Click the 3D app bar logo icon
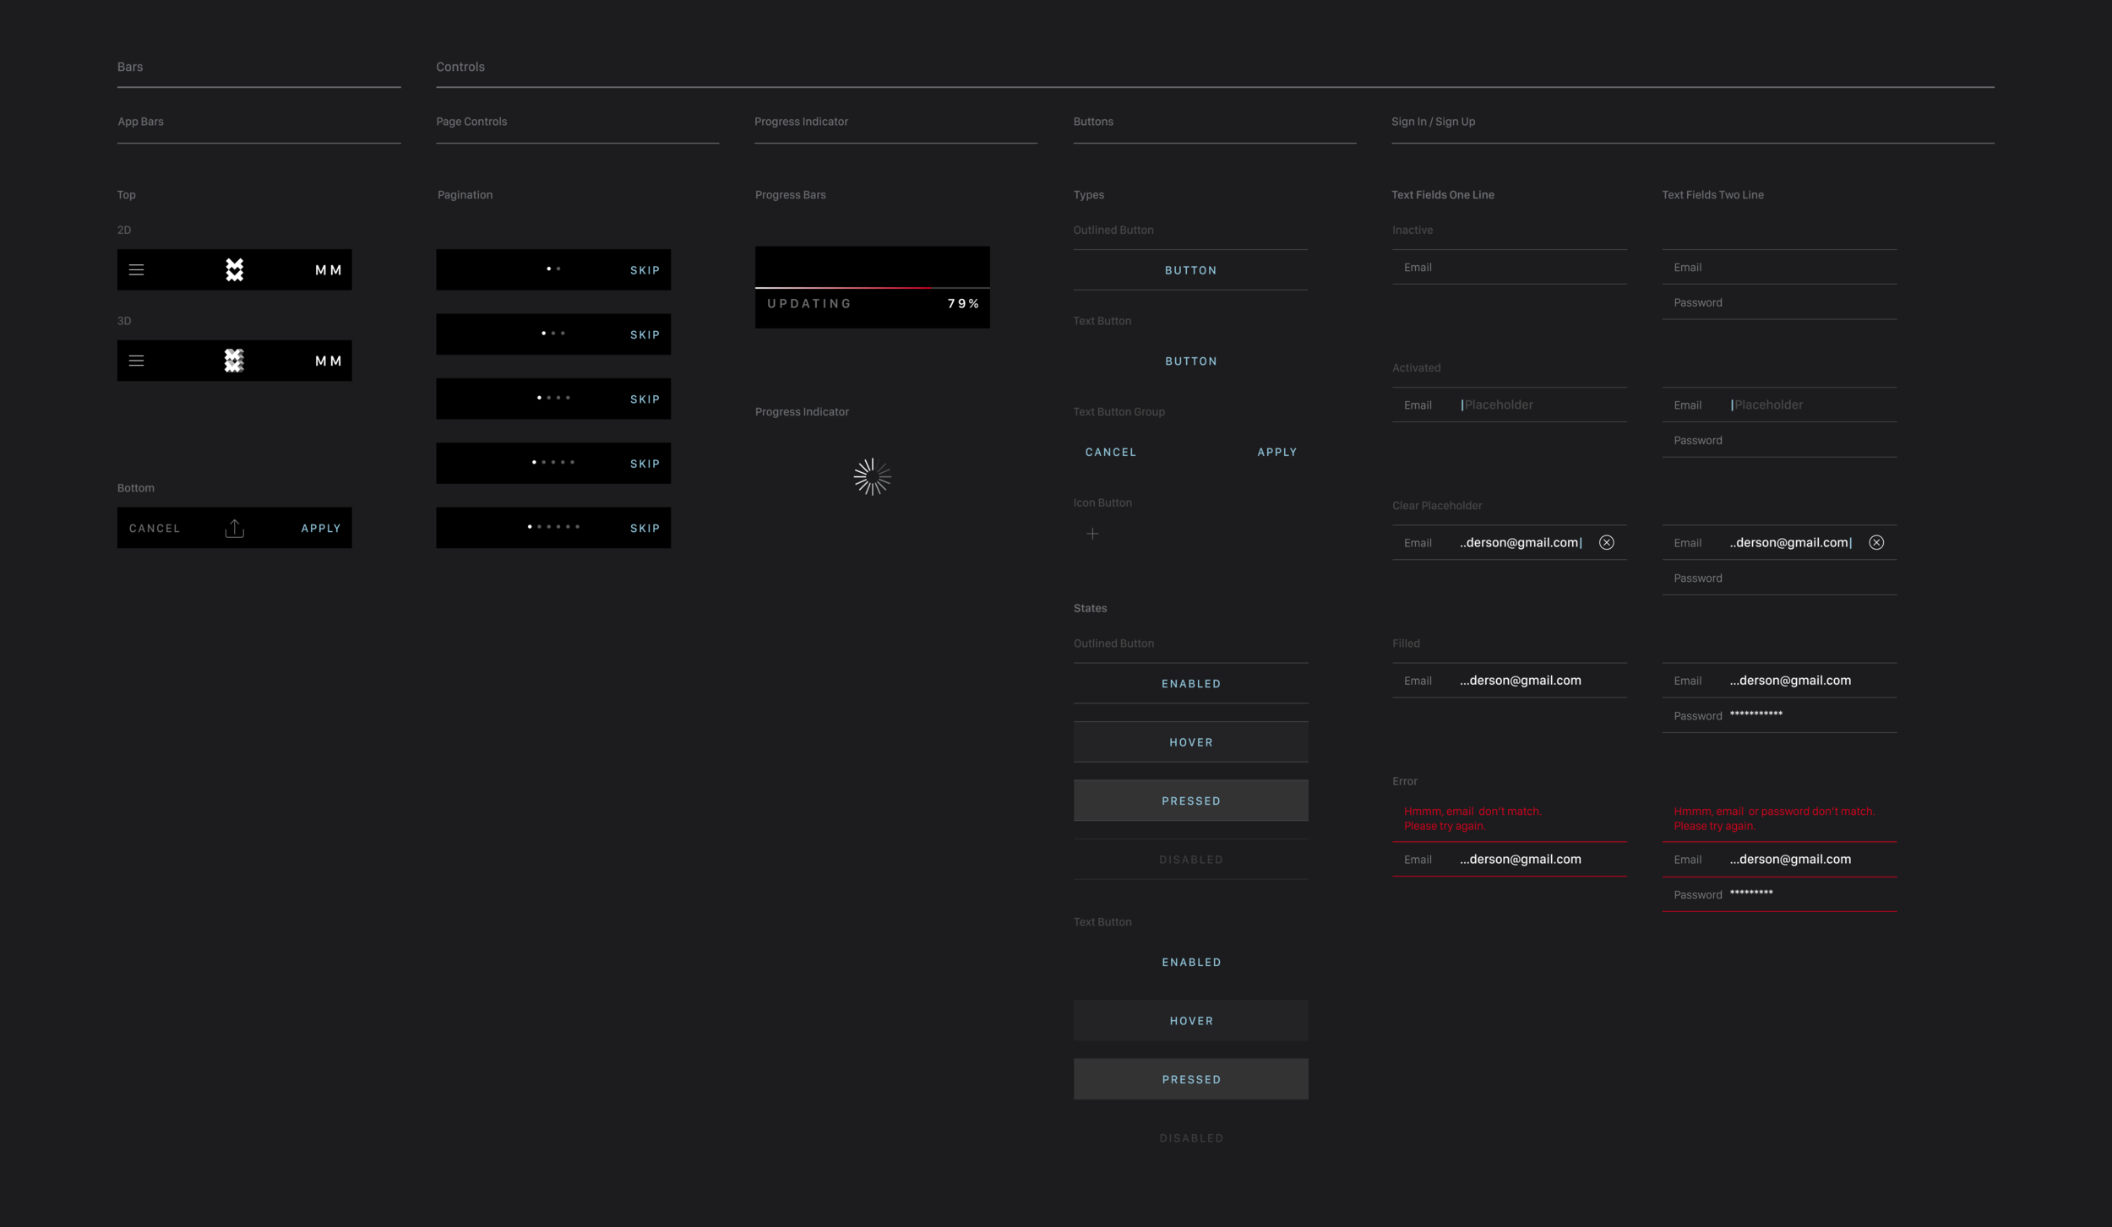This screenshot has height=1227, width=2112. coord(235,361)
